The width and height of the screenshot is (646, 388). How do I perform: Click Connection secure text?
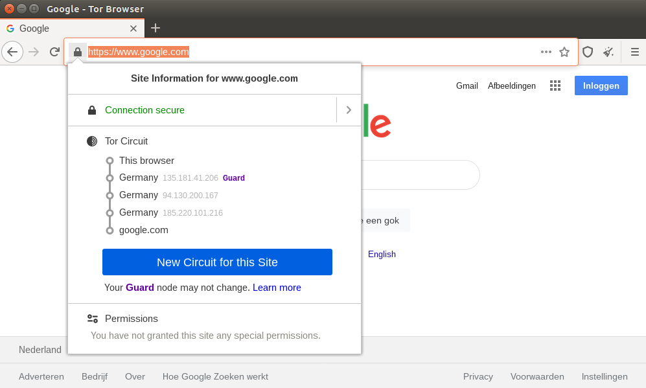coord(144,110)
